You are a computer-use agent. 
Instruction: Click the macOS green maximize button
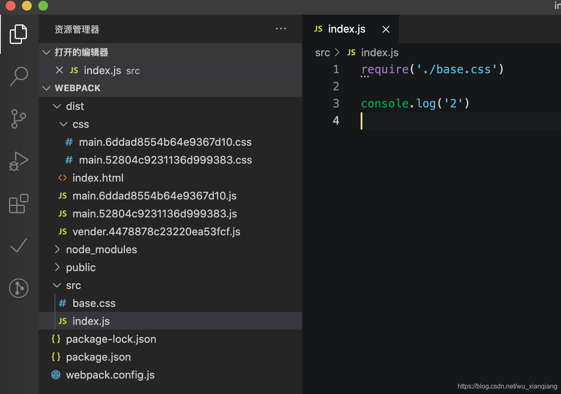pyautogui.click(x=43, y=6)
